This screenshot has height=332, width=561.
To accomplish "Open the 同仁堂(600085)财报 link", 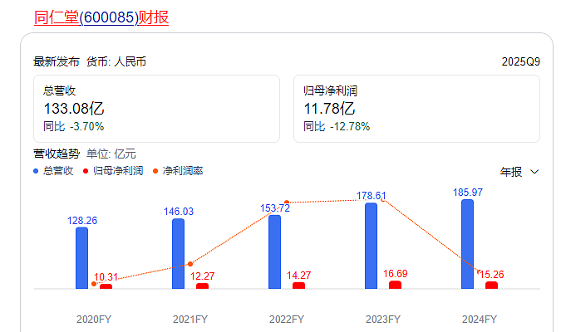I will (101, 17).
